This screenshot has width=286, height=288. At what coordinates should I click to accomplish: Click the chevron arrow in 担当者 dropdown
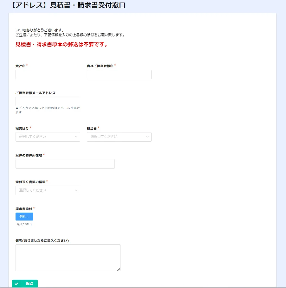(x=147, y=137)
